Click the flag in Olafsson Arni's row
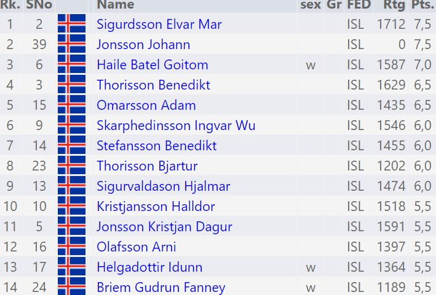 (x=71, y=247)
